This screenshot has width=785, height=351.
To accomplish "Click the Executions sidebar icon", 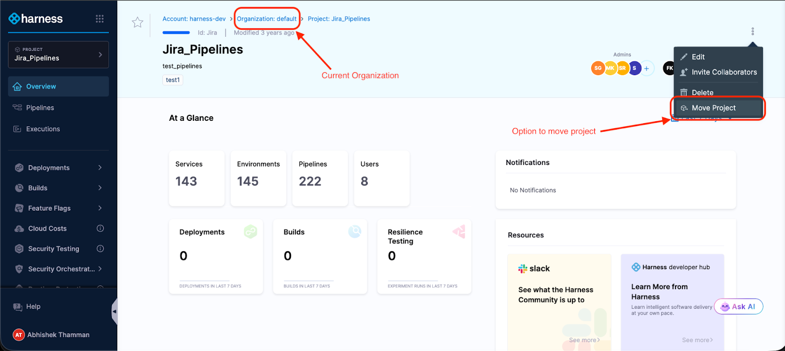I will [x=17, y=129].
